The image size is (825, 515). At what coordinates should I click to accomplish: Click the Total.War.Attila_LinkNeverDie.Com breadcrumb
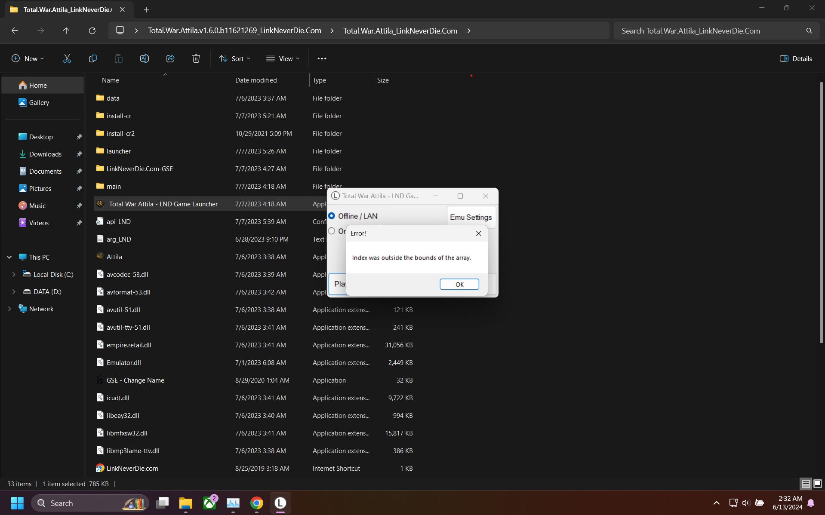[400, 31]
